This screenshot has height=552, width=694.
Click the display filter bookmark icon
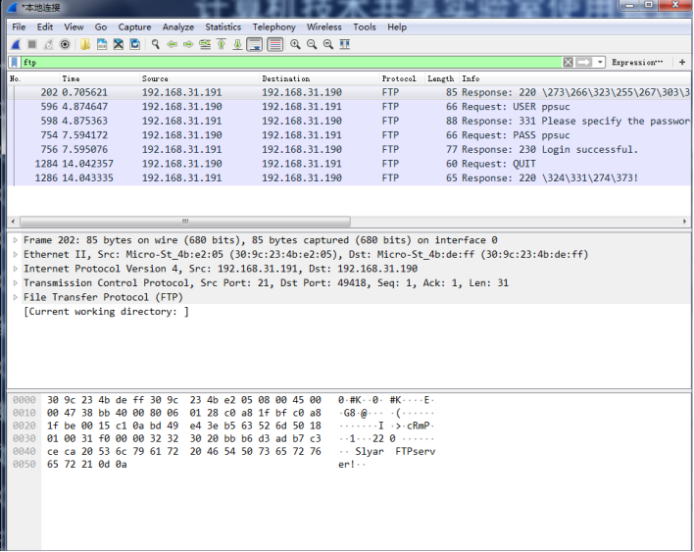point(15,62)
